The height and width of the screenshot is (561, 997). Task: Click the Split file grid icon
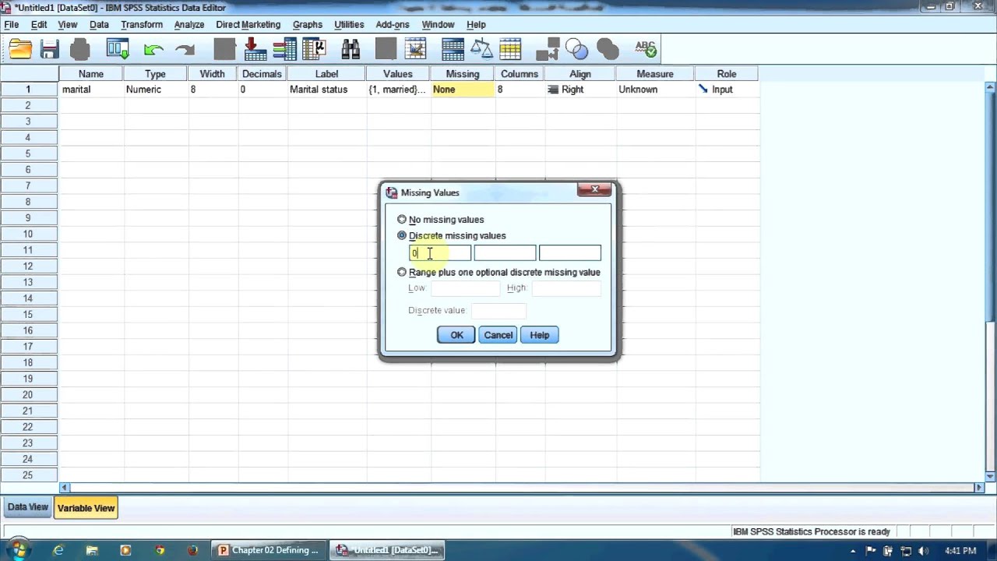point(453,50)
